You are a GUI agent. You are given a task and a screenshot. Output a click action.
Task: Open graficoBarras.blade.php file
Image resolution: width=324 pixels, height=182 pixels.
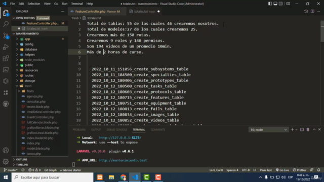pyautogui.click(x=43, y=128)
